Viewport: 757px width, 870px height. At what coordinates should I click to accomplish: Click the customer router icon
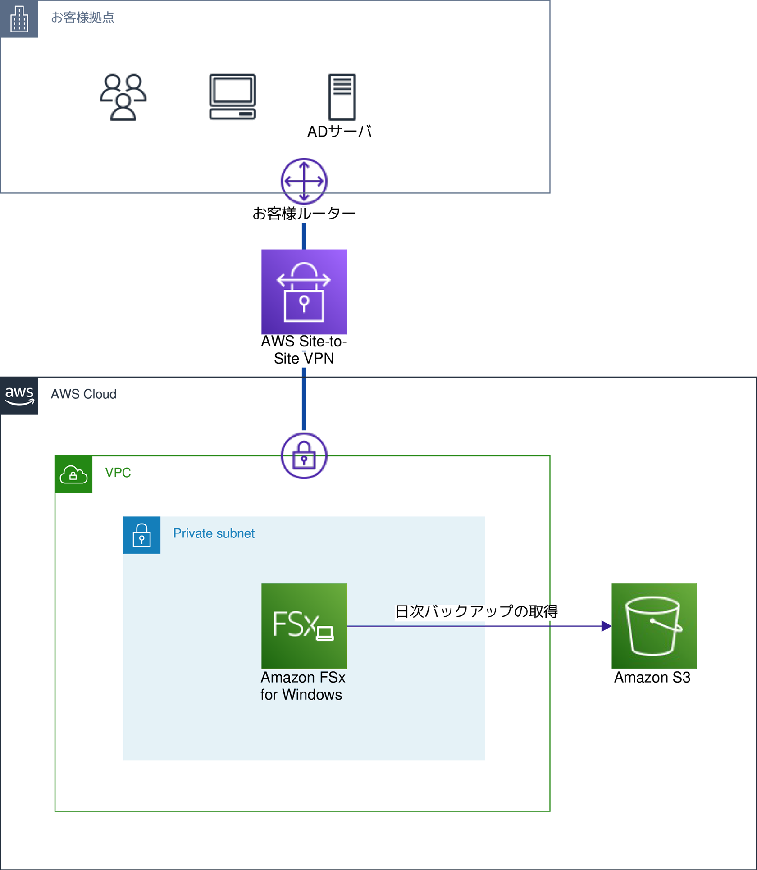304,181
